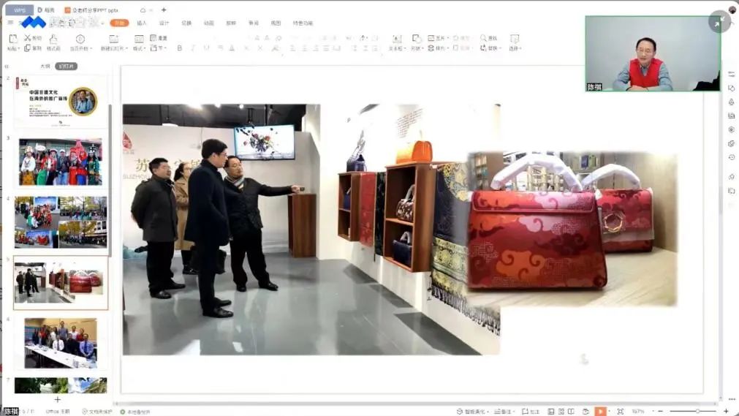
Task: Switch panel to Slides view
Action: click(x=66, y=67)
